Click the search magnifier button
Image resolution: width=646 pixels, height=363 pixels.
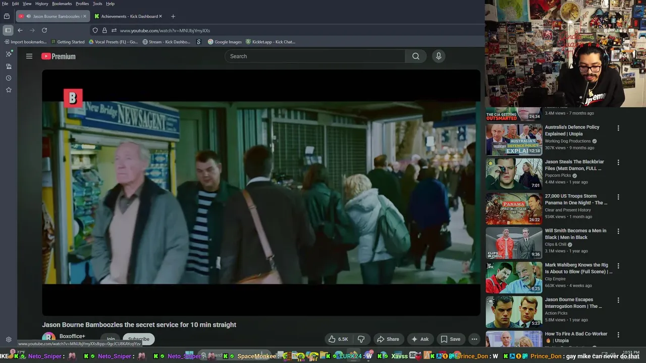click(415, 56)
